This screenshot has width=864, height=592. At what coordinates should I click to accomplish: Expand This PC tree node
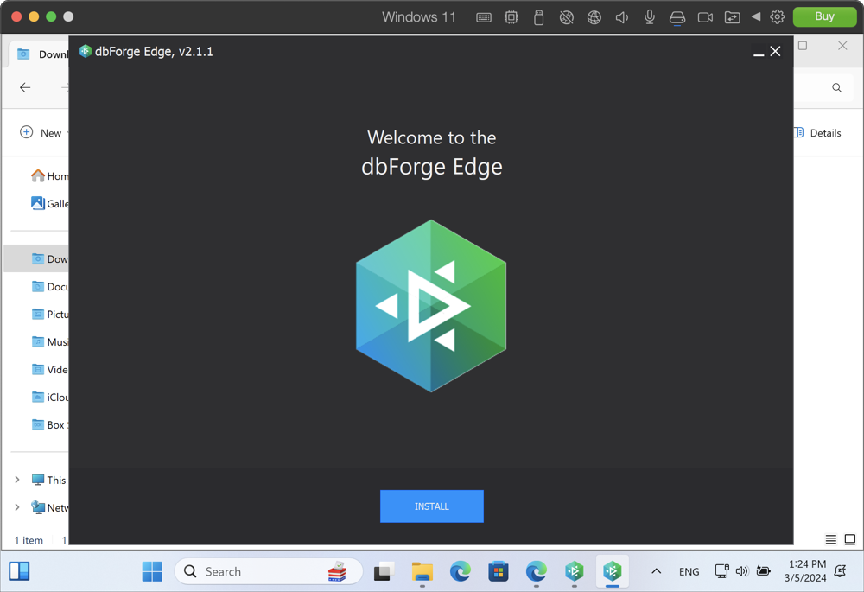coord(17,480)
